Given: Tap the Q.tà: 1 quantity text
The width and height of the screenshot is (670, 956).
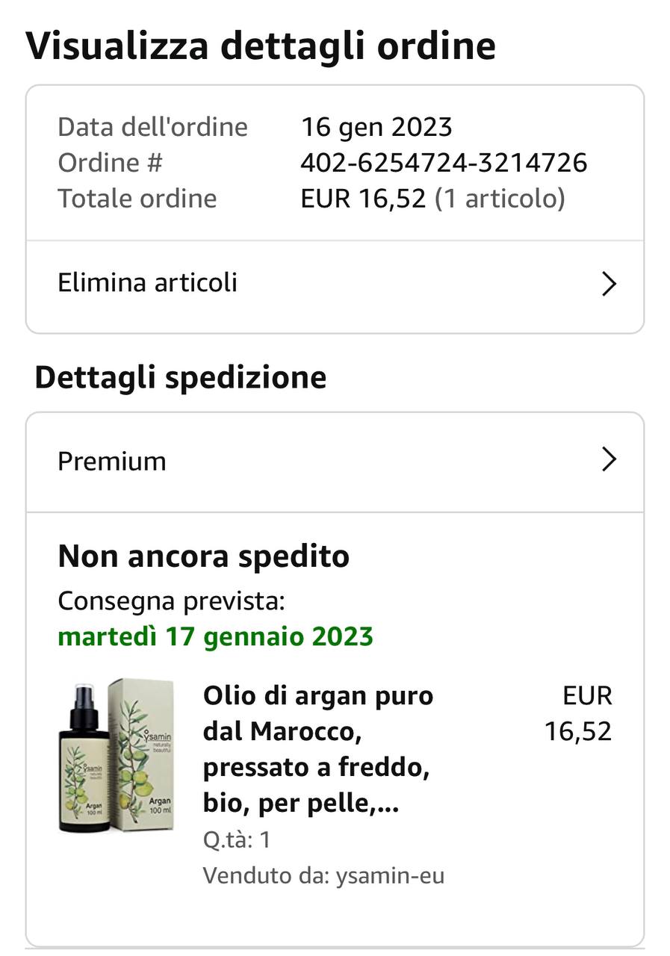Looking at the screenshot, I should 237,840.
